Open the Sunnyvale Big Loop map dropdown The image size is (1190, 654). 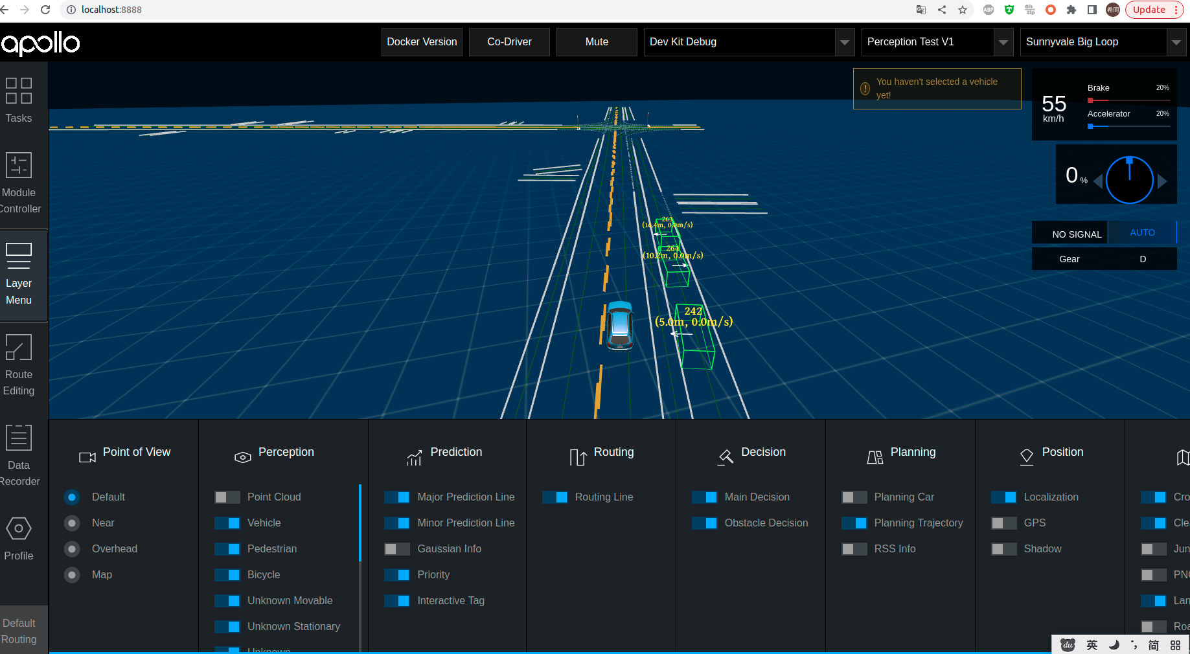[x=1103, y=42]
